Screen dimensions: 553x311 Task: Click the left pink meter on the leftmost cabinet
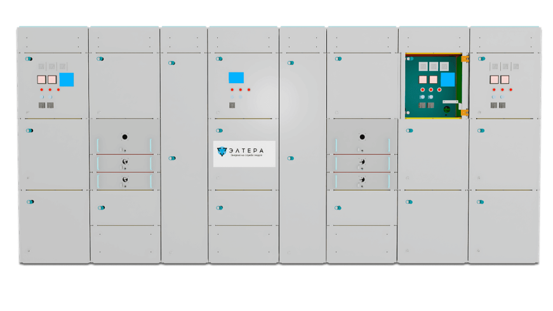[41, 79]
